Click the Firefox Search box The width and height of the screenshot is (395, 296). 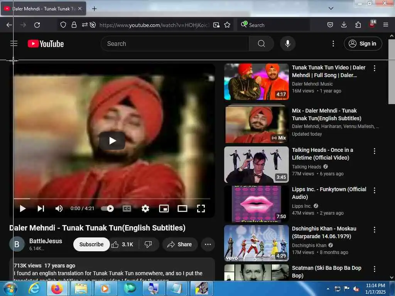[x=273, y=25]
